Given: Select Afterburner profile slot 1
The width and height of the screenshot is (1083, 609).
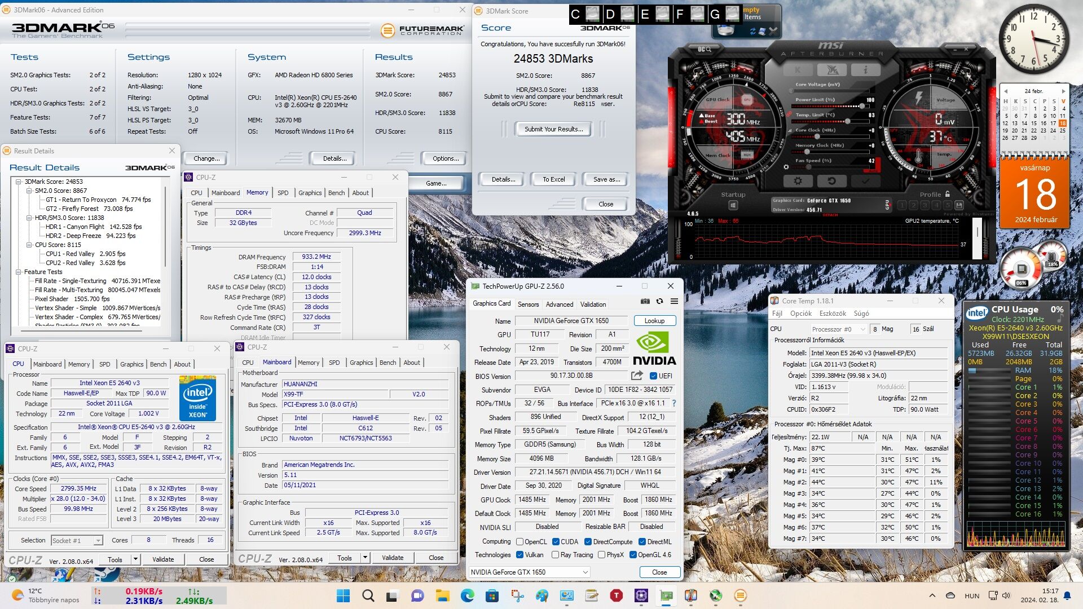Looking at the screenshot, I should 901,205.
